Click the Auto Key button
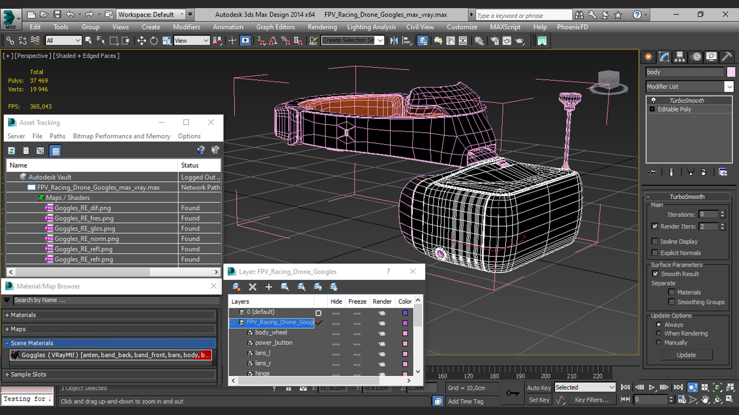This screenshot has width=739, height=415. (538, 388)
